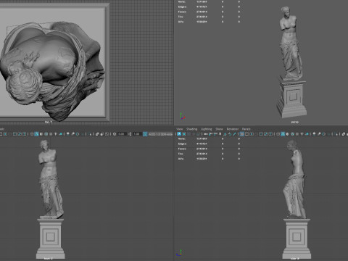Click UVs count in side panel HUD
The image size is (348, 261).
tap(202, 159)
